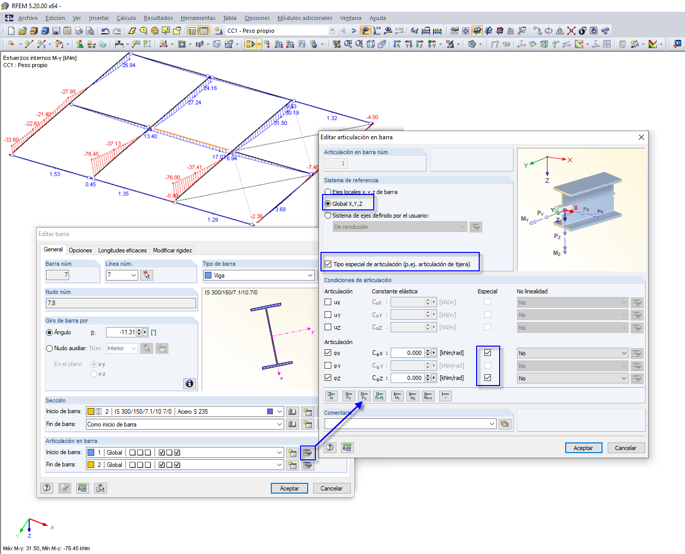Open the Módulos adicionales menu
This screenshot has width=685, height=554.
304,18
